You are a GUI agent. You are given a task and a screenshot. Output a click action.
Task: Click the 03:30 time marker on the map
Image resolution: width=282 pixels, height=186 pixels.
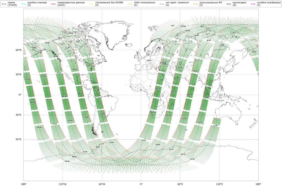point(43,76)
